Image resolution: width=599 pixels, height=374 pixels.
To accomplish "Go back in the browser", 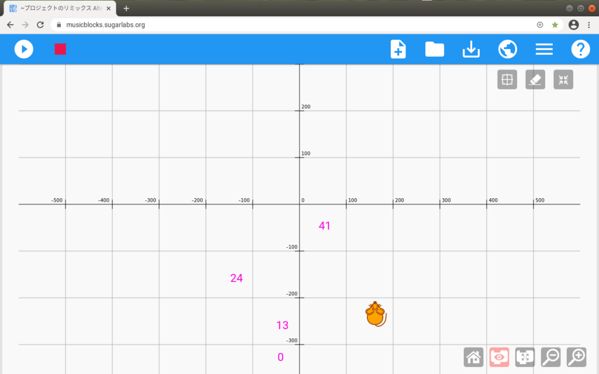I will (x=11, y=25).
